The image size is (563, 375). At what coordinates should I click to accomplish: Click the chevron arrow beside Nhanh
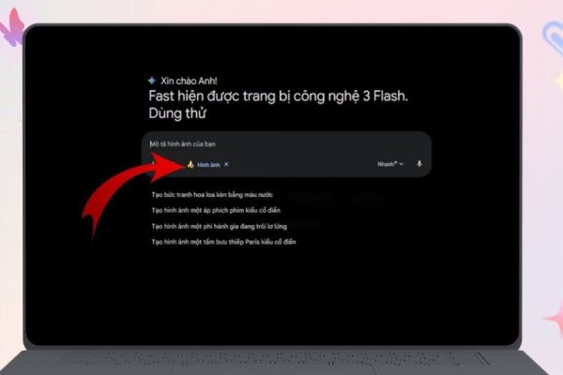pos(401,164)
